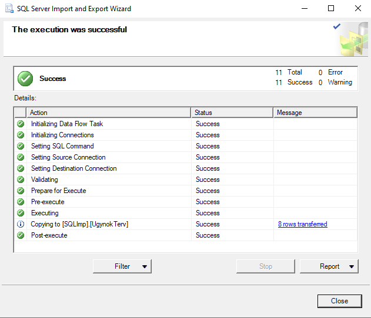Click success icon for Prepare for Execute
The height and width of the screenshot is (318, 371).
21,191
